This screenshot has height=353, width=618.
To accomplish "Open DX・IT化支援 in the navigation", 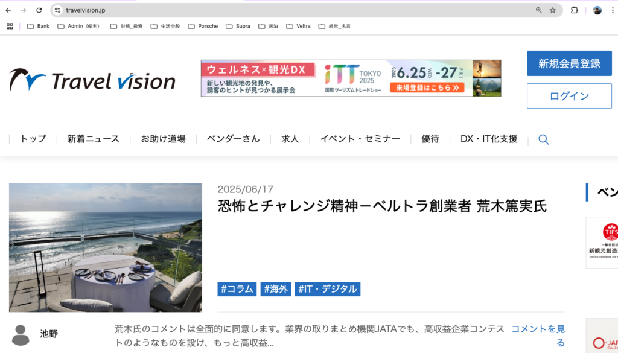I will (489, 139).
